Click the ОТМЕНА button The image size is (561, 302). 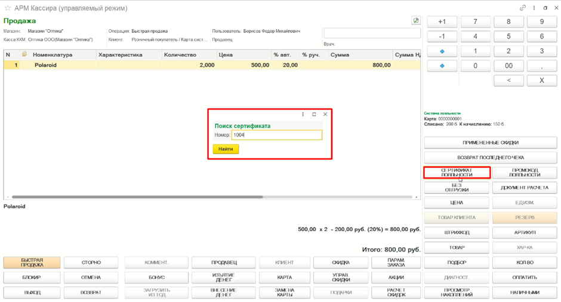91,278
